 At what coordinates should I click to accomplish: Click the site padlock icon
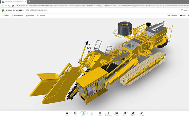pyautogui.click(x=17, y=6)
